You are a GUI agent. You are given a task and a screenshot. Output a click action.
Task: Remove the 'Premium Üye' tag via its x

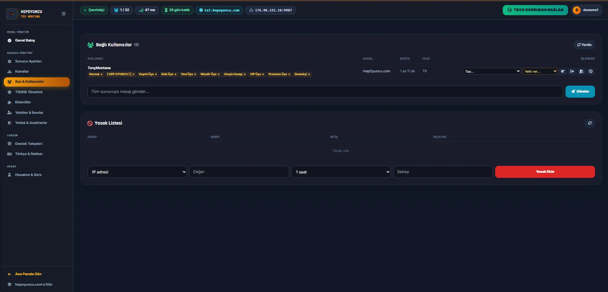289,75
